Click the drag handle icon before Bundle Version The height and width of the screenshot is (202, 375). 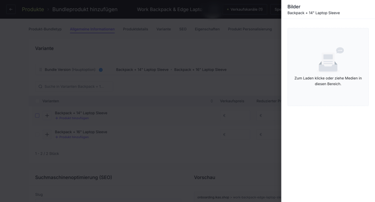(x=40, y=69)
